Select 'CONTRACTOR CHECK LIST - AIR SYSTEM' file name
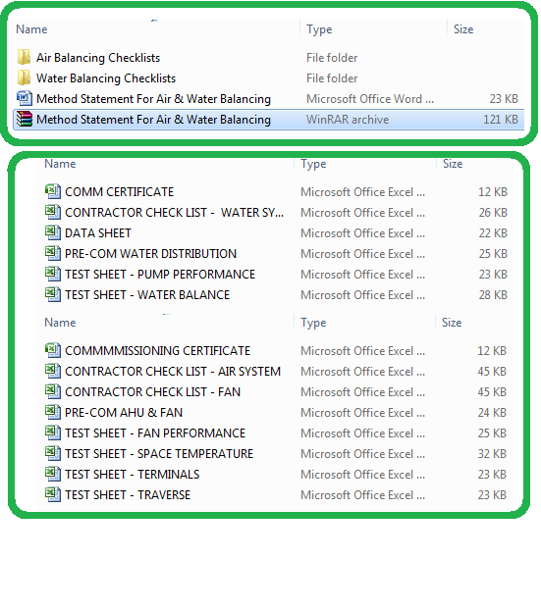The width and height of the screenshot is (541, 611). tap(173, 372)
